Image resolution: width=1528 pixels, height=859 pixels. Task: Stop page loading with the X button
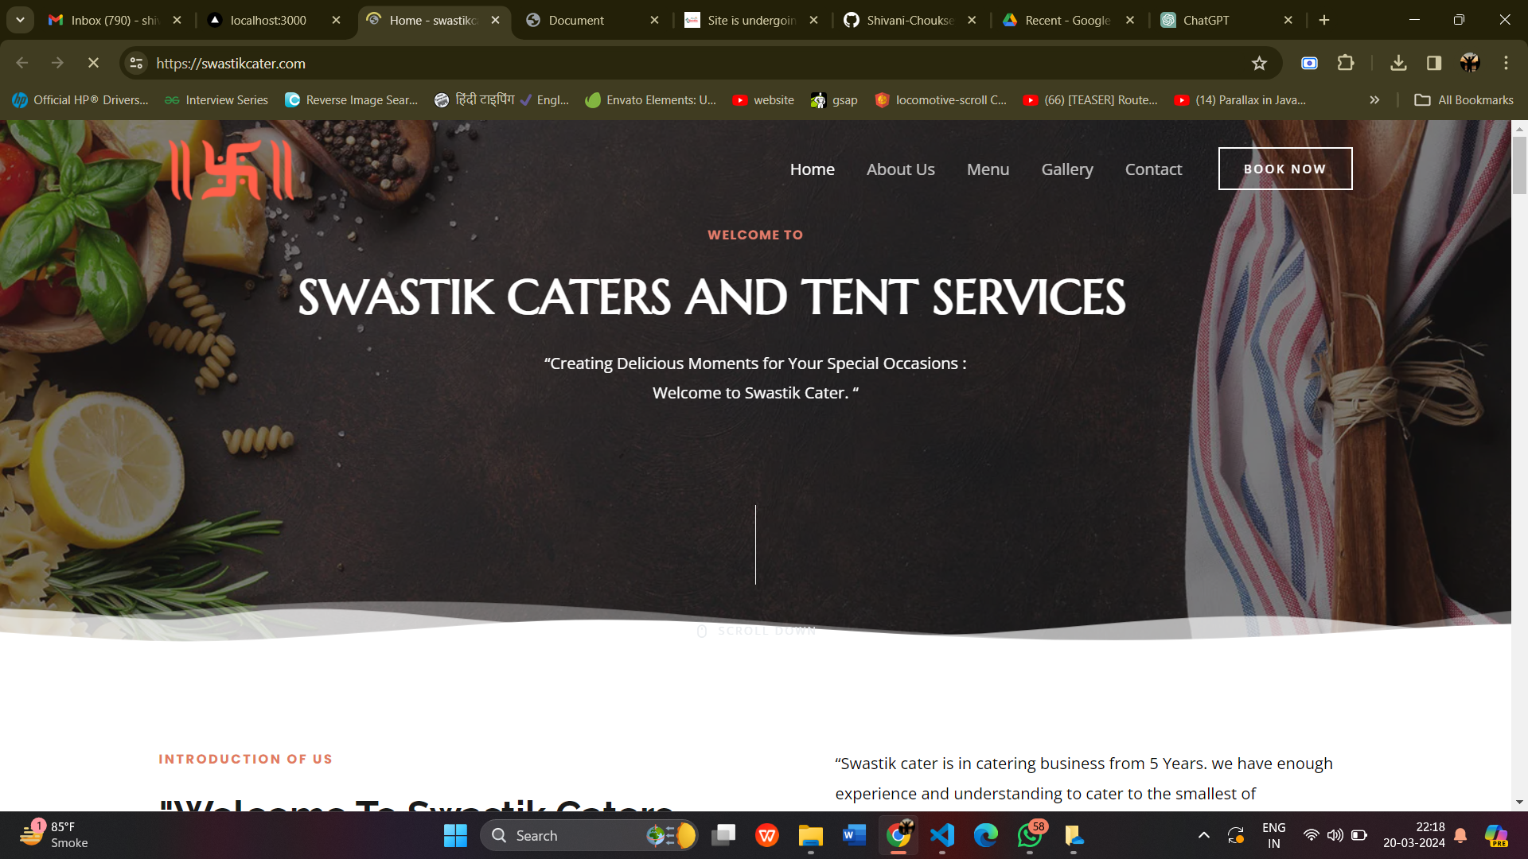point(93,63)
